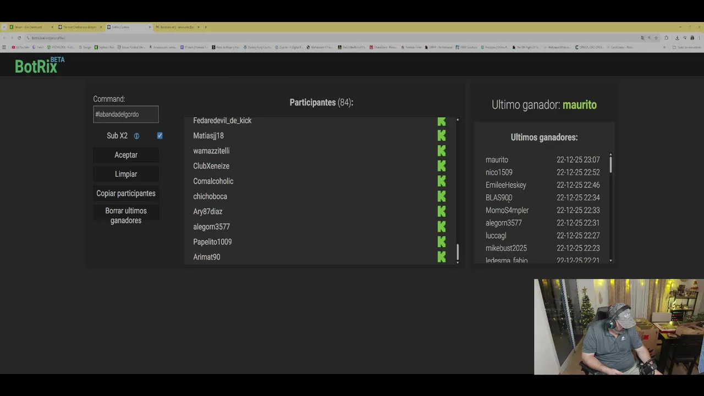This screenshot has height=396, width=704.
Task: Open the site information icon in the address bar
Action: (x=28, y=38)
